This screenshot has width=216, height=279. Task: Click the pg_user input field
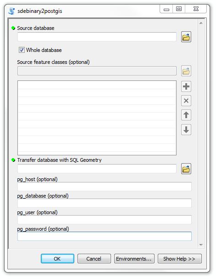105,220
